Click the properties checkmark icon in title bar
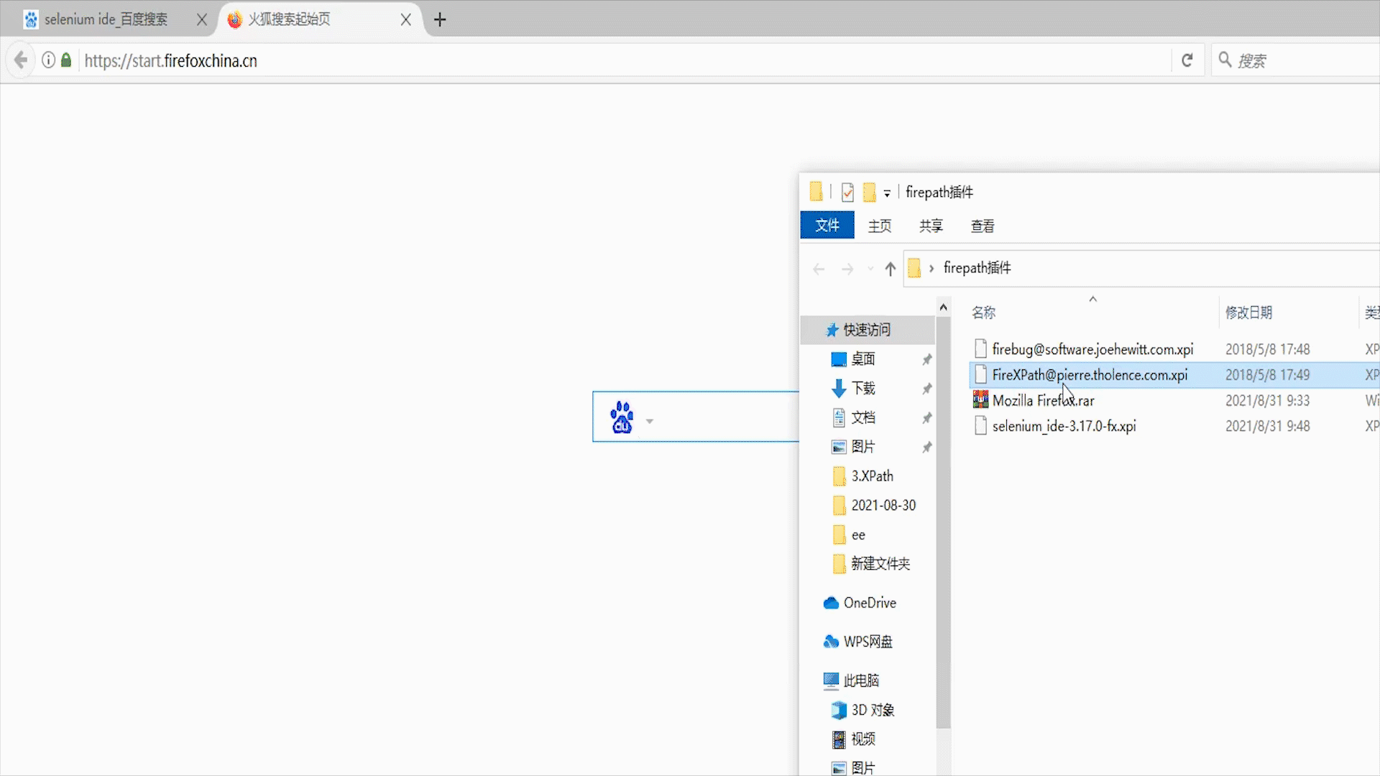1380x776 pixels. coord(847,192)
